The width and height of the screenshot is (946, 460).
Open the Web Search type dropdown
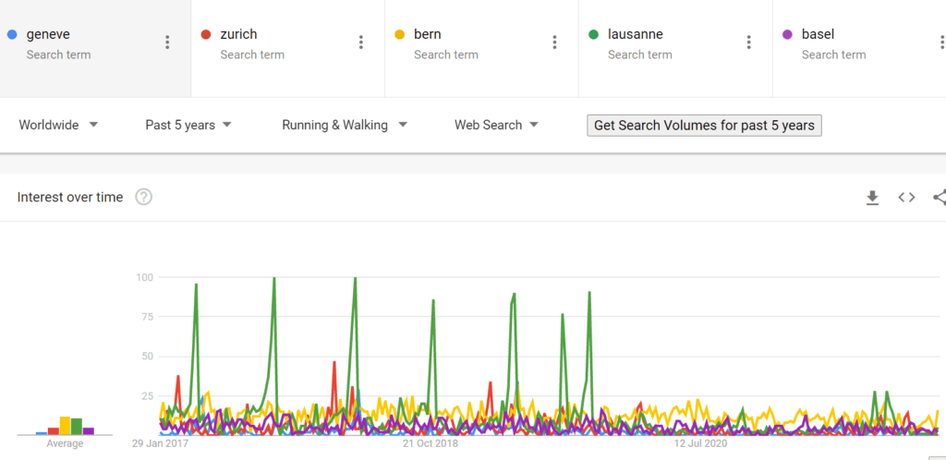(496, 126)
